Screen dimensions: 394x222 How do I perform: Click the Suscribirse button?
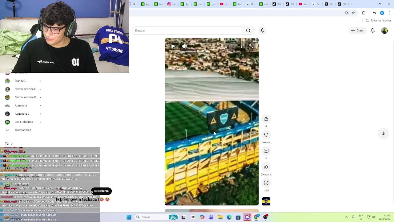pyautogui.click(x=101, y=191)
